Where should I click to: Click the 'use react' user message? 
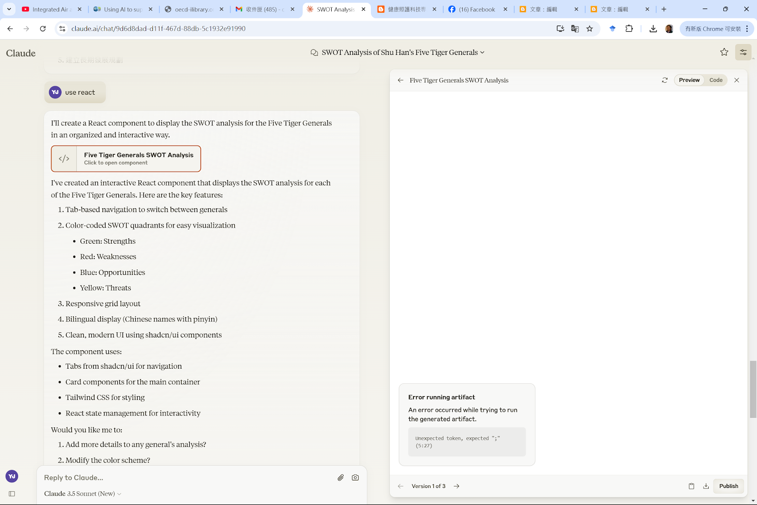tap(75, 92)
